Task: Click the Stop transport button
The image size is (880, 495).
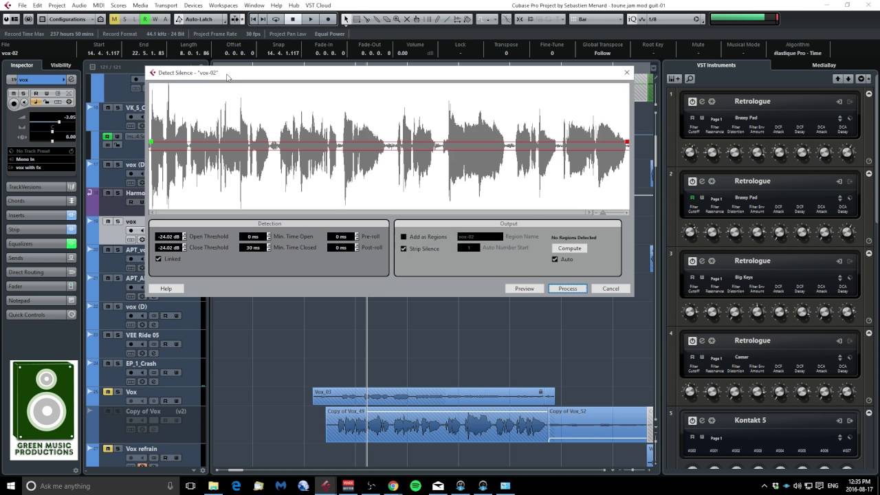Action: pyautogui.click(x=293, y=19)
